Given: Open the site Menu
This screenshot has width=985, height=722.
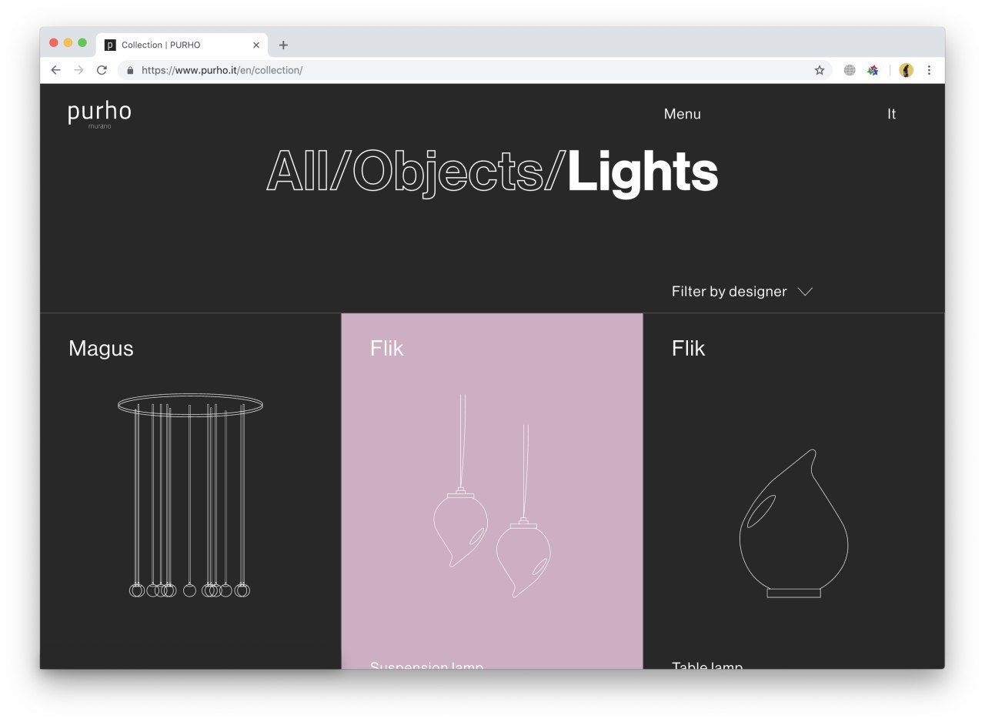Looking at the screenshot, I should pyautogui.click(x=683, y=114).
